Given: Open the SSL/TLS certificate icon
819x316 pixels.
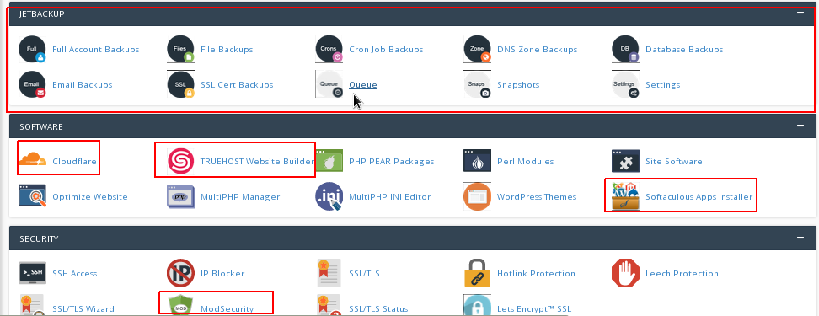Looking at the screenshot, I should (329, 273).
